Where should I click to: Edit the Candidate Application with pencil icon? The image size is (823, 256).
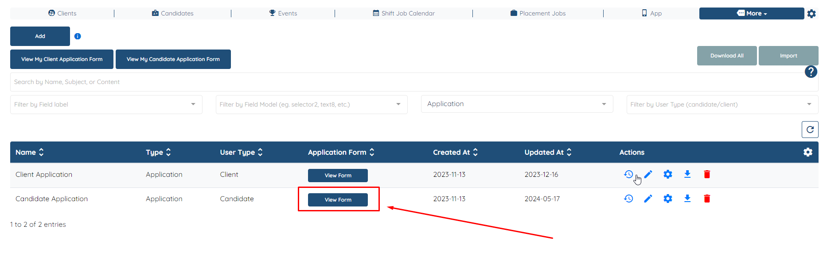[x=648, y=199]
